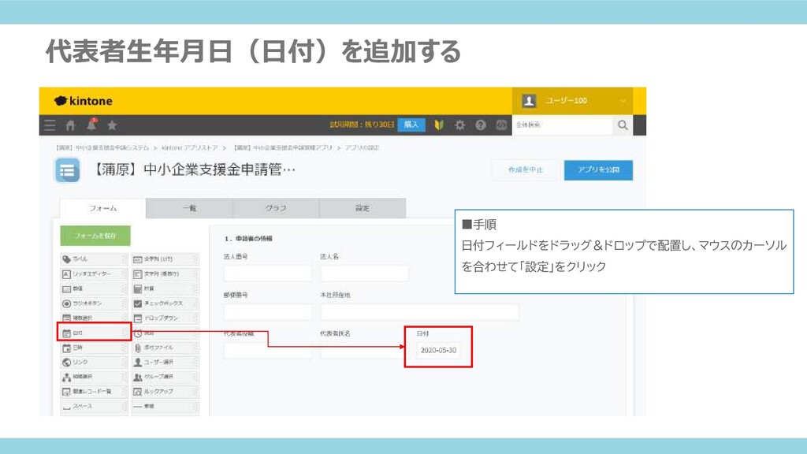Screen dimensions: 807x454
Task: Click the 試用期間：残り30日 text
Action: pyautogui.click(x=363, y=125)
